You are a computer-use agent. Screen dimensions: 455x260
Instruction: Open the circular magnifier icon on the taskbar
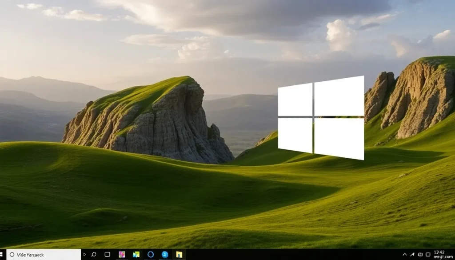[x=94, y=255]
